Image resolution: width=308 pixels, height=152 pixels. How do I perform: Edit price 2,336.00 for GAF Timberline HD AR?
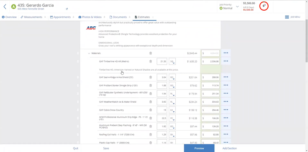210,62
